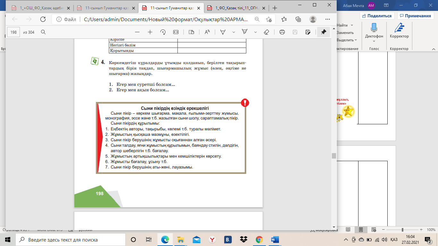
Task: Zoom out the PDF with minus
Action: click(x=137, y=32)
